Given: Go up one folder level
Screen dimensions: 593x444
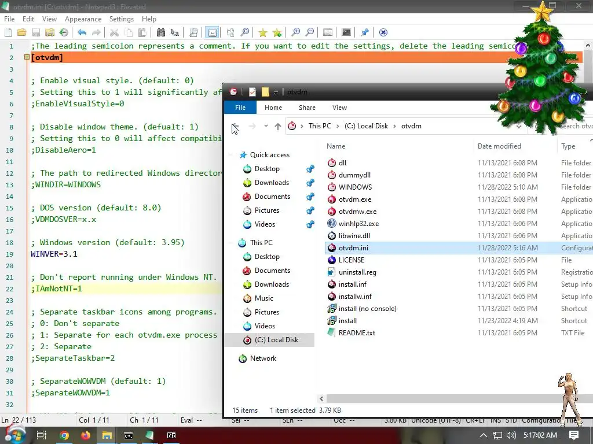Looking at the screenshot, I should click(278, 126).
